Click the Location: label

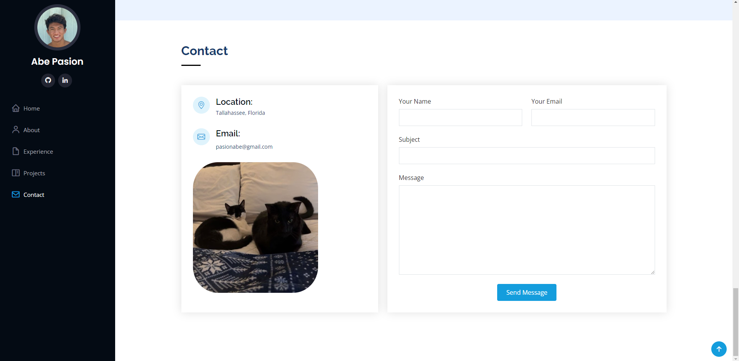[x=234, y=102]
